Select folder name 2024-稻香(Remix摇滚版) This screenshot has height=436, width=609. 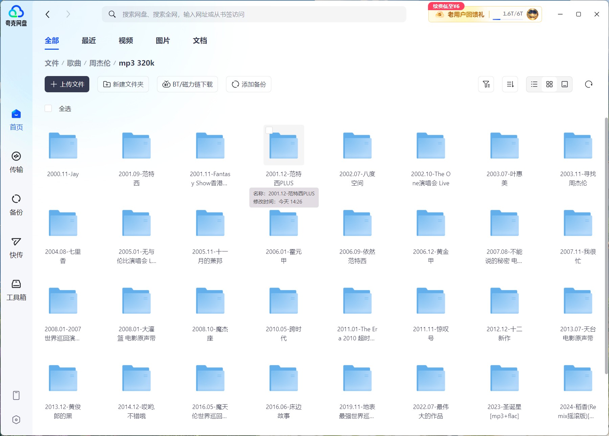coord(578,411)
